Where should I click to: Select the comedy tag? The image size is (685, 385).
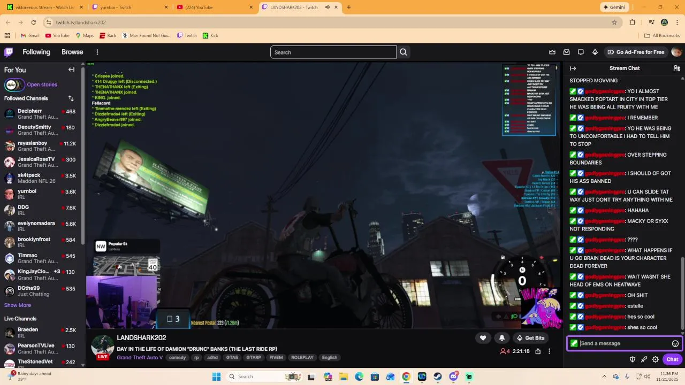pos(177,358)
